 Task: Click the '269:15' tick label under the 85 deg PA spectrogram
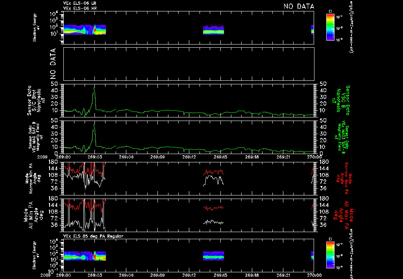click(x=220, y=275)
